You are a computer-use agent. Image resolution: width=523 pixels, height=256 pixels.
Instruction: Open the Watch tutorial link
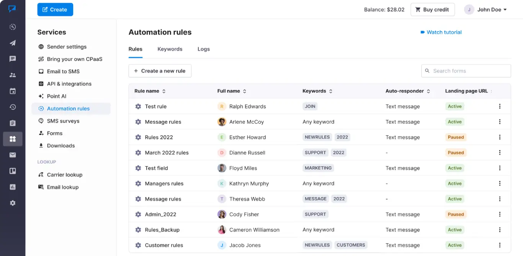click(x=441, y=32)
